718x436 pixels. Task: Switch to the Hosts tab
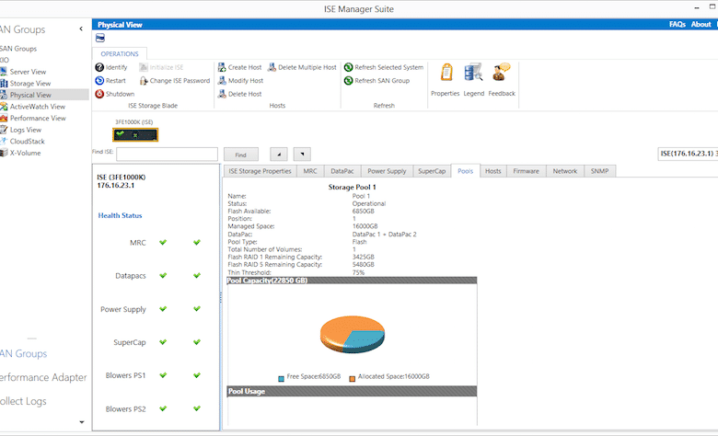point(493,171)
